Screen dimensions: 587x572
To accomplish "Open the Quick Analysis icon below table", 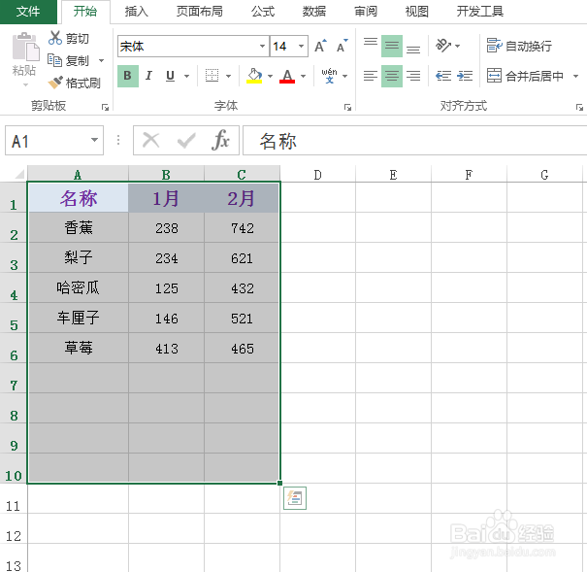I will [295, 498].
